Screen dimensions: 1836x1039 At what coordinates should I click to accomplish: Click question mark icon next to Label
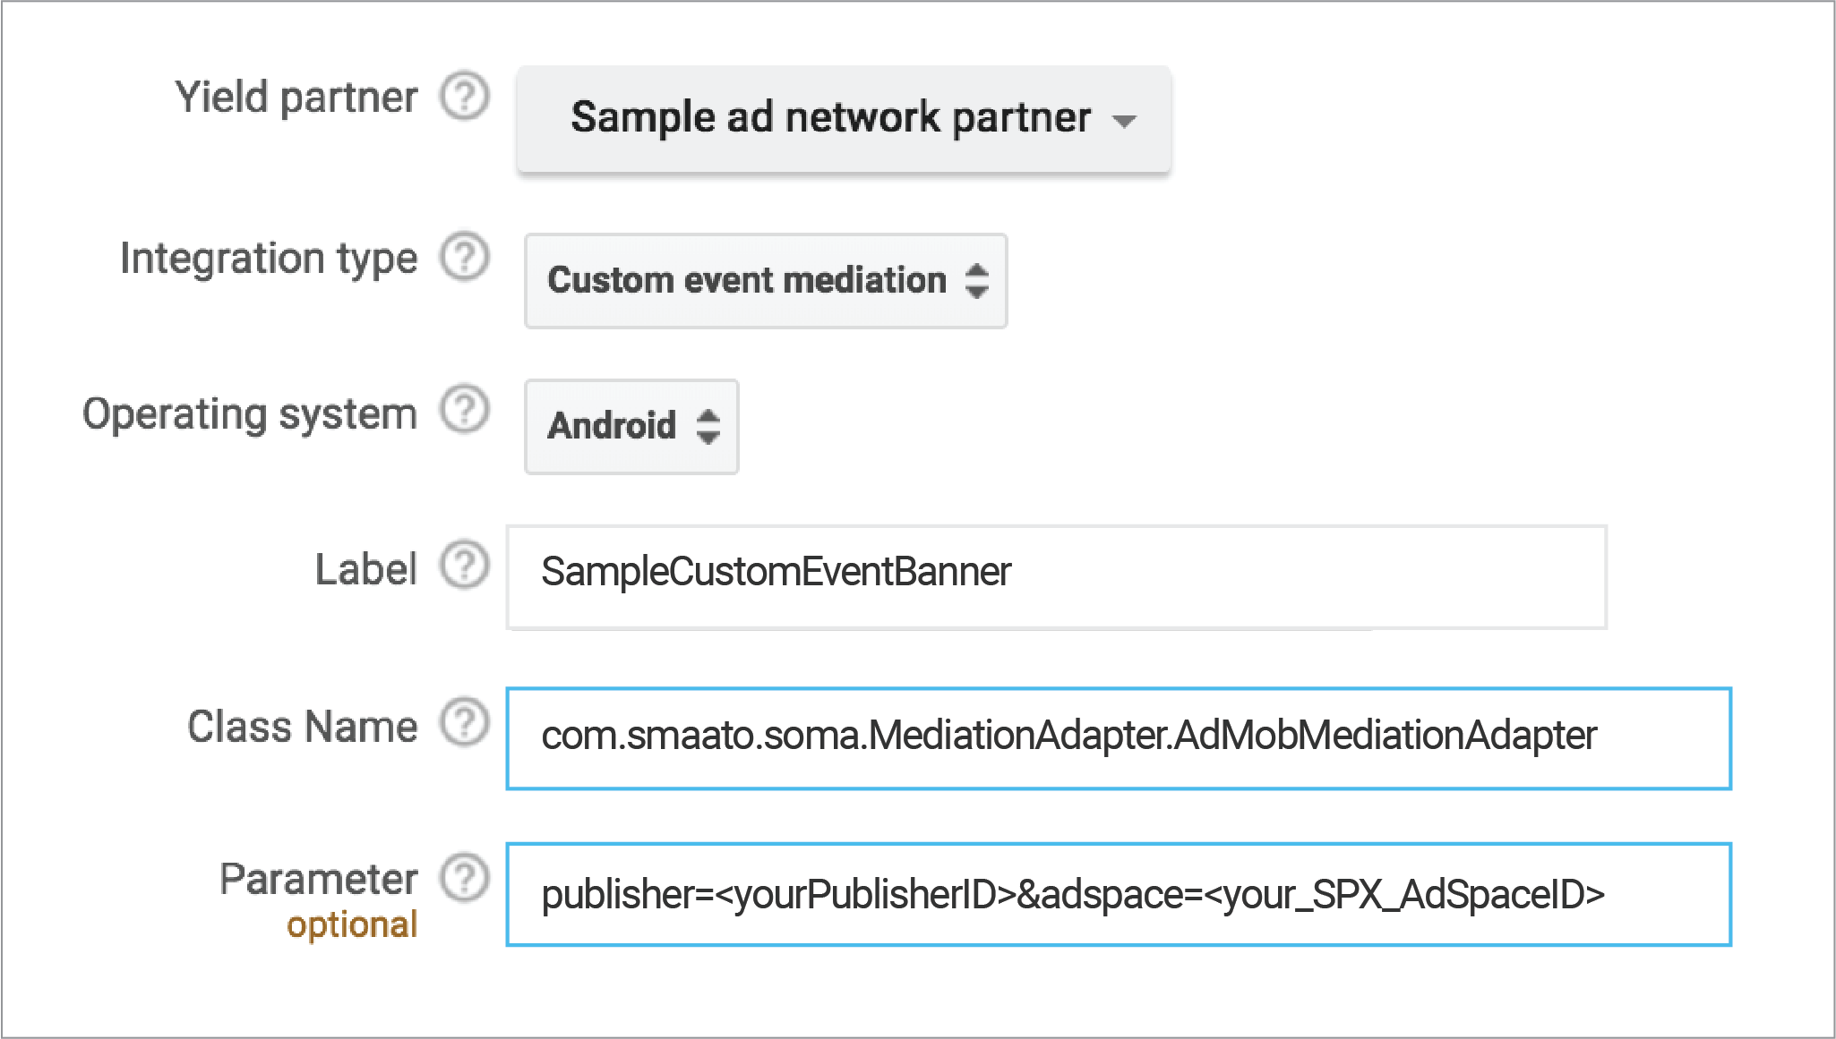pos(465,566)
